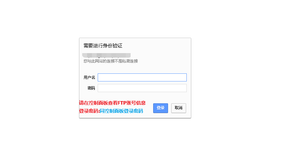Click the word FTP in red hint
Screen dimensions: 298x160
(122, 103)
